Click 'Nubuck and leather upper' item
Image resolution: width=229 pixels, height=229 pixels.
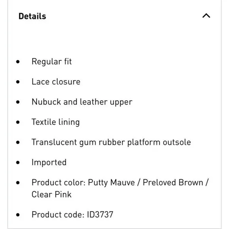click(82, 102)
